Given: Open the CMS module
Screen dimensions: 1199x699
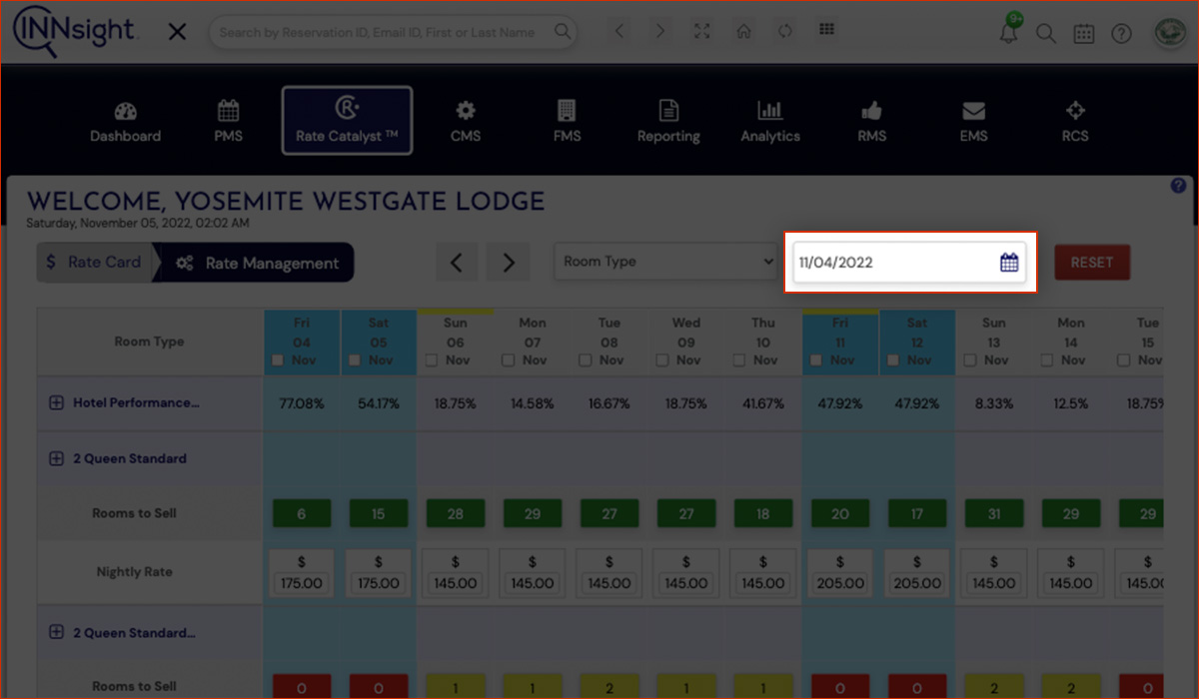Looking at the screenshot, I should tap(466, 121).
